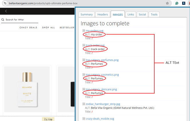Click image icon beside zodiac_hamburger_strip.jpg
Image resolution: width=190 pixels, height=121 pixels.
pyautogui.click(x=84, y=104)
